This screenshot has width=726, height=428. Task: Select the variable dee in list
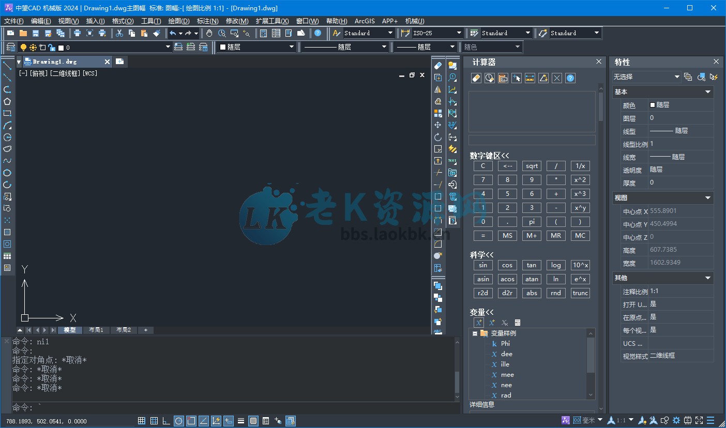506,354
